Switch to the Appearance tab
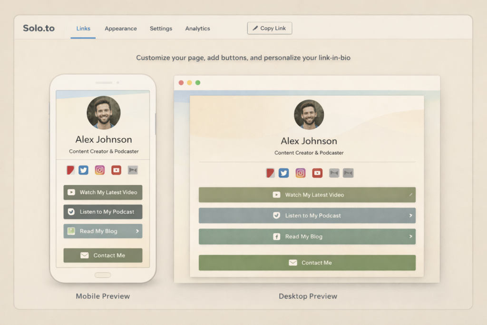Viewport: 487px width, 325px height. (120, 29)
